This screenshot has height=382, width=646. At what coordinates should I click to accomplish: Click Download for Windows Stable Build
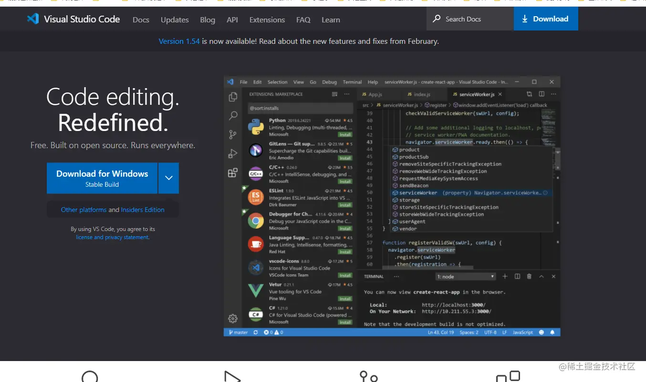[102, 178]
